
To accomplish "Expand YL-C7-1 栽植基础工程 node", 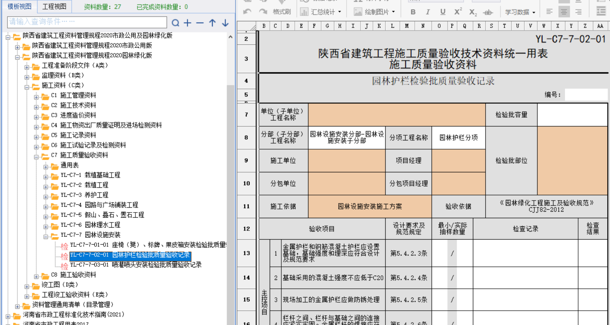I will click(x=46, y=177).
